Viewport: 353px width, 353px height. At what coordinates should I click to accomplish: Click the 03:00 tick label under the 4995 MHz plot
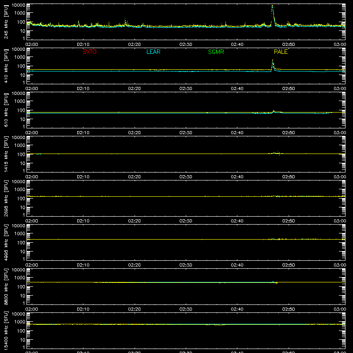340,265
